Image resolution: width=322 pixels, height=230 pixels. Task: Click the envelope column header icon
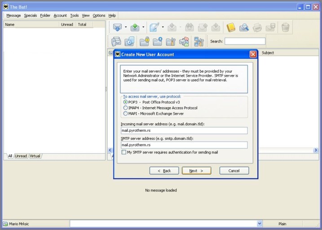pos(111,53)
